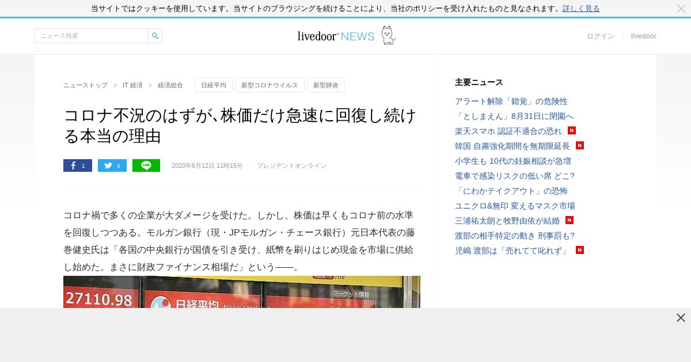Open the livedoor NEWS logo homepage
This screenshot has width=691, height=362.
(336, 36)
